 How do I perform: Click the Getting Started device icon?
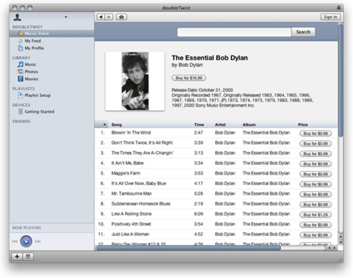click(20, 112)
